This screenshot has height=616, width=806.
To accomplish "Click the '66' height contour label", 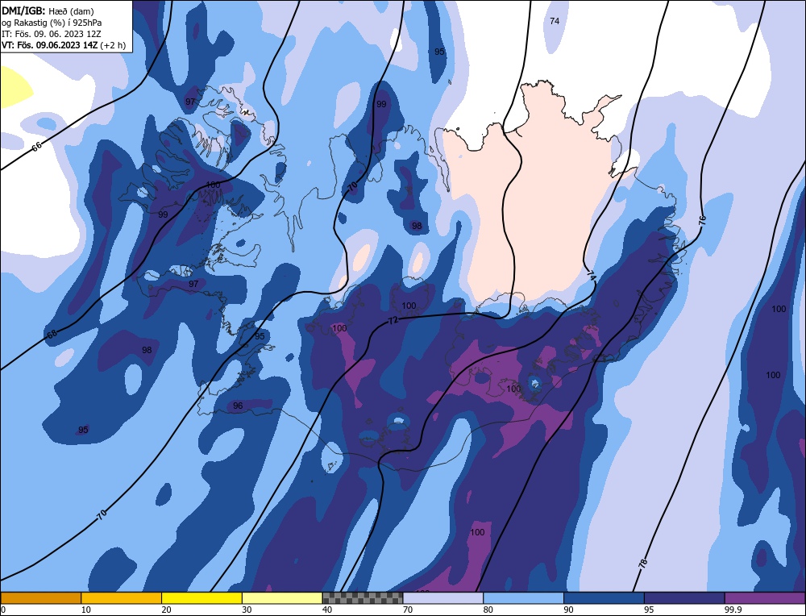I will (36, 147).
